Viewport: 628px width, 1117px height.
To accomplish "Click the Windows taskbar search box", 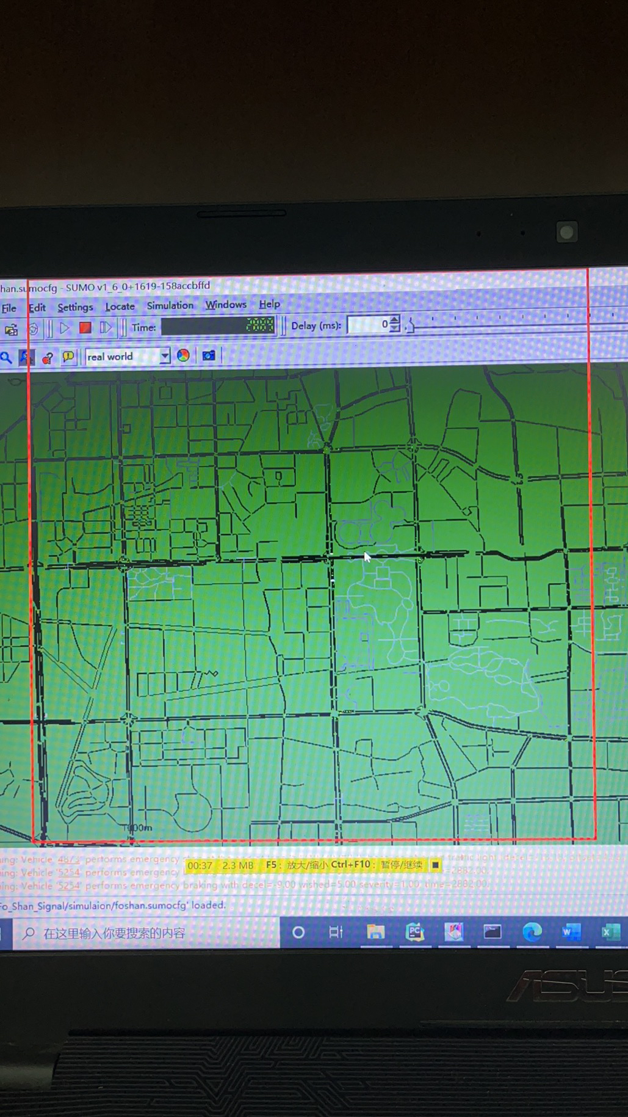I will [146, 933].
